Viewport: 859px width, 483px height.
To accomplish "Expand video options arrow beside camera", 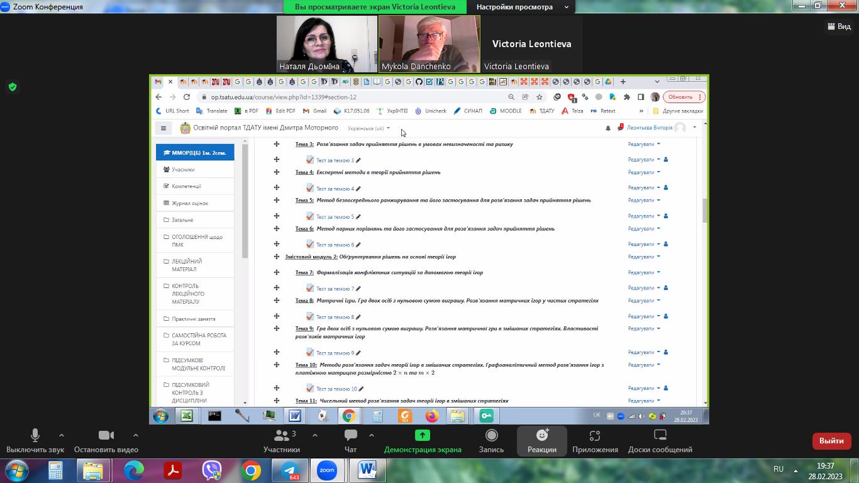I will click(135, 435).
